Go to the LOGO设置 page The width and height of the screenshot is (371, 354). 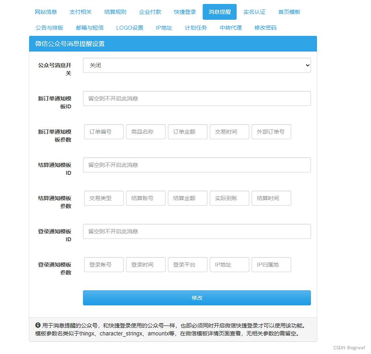coord(130,28)
